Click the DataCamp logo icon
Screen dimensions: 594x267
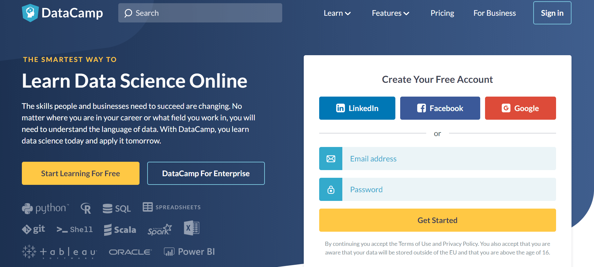(30, 13)
